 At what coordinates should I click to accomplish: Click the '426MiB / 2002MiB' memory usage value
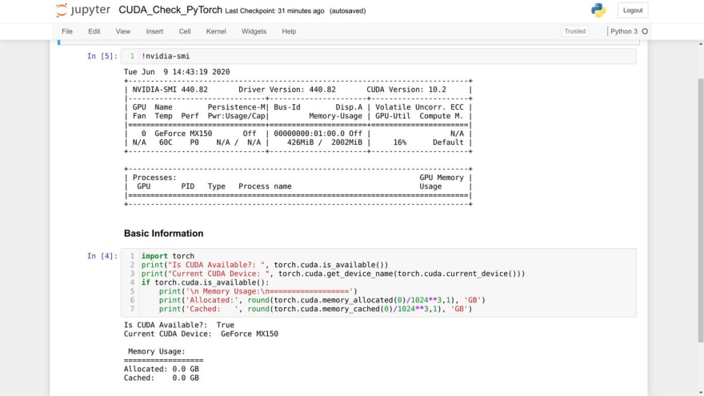[x=325, y=142]
